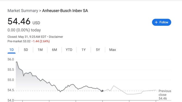The height and width of the screenshot is (102, 182).
Task: Click the Pre-market 53.02 price text
Action: 19,41
